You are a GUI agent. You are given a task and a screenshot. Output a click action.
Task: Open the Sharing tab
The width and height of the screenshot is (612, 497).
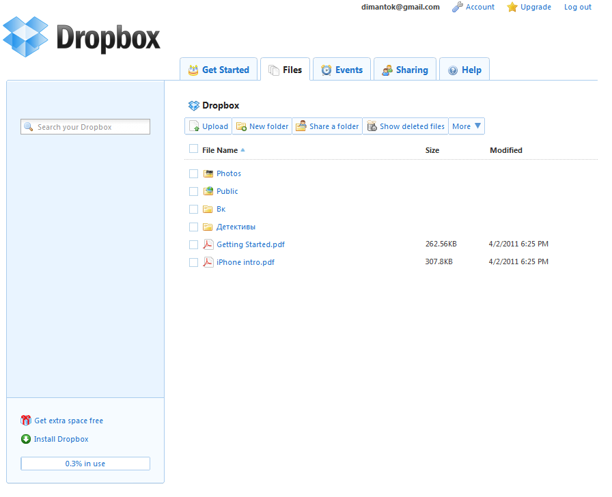pos(405,70)
